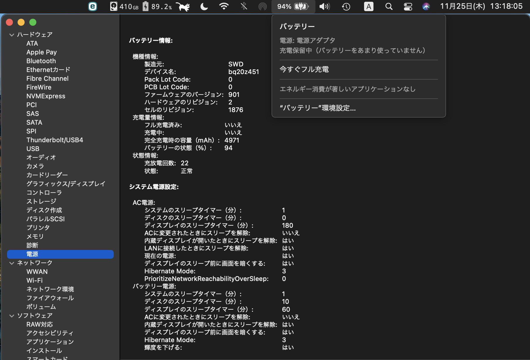This screenshot has width=530, height=360.
Task: Click the Siri icon in menu bar
Action: [x=426, y=6]
